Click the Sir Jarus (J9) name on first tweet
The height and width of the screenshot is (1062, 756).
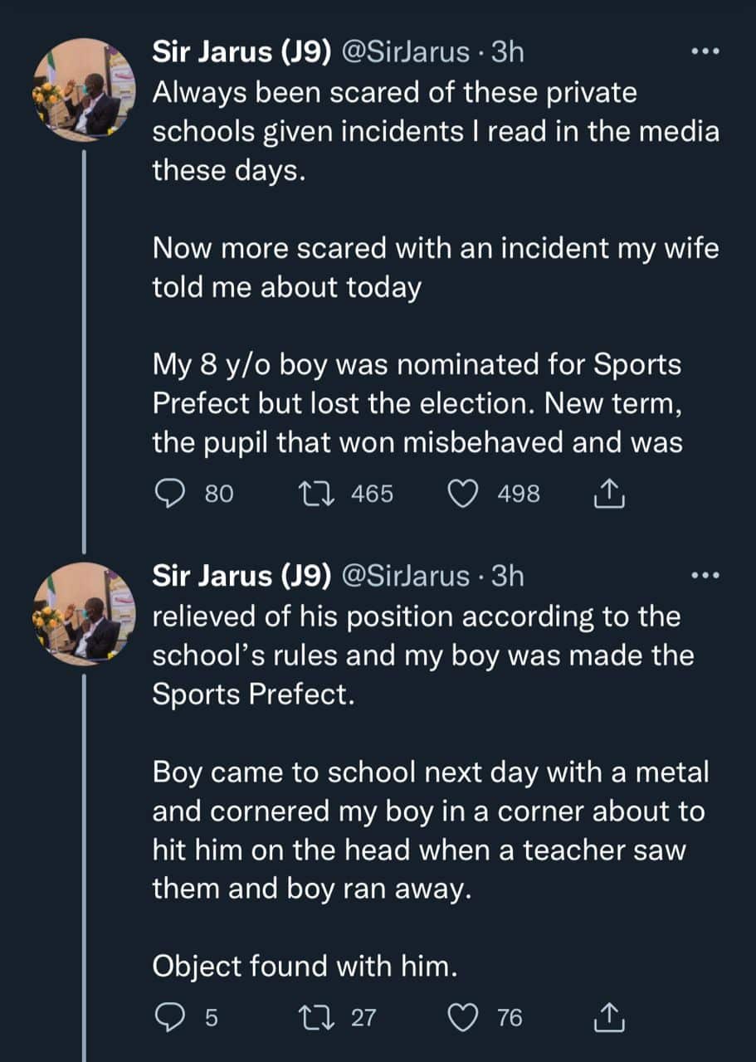tap(242, 52)
